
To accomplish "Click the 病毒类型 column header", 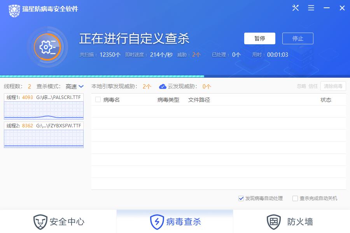I will (168, 100).
